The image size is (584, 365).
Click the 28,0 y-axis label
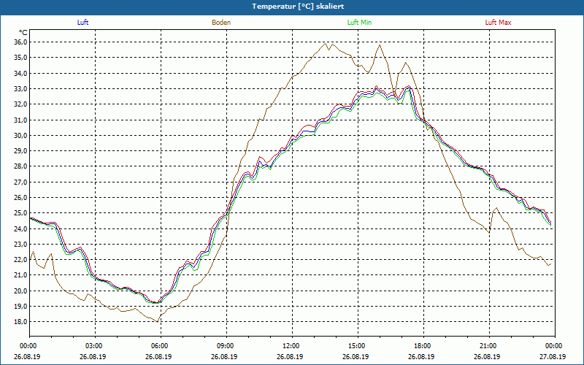tap(21, 166)
